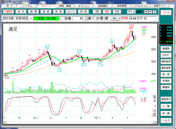
Task: Click the 連続表示 button
Action: [166, 99]
